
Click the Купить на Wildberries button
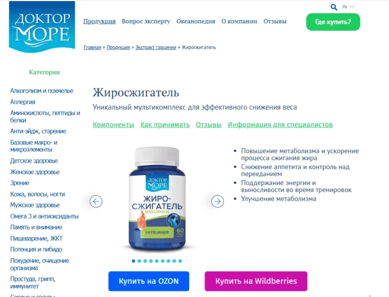[256, 281]
